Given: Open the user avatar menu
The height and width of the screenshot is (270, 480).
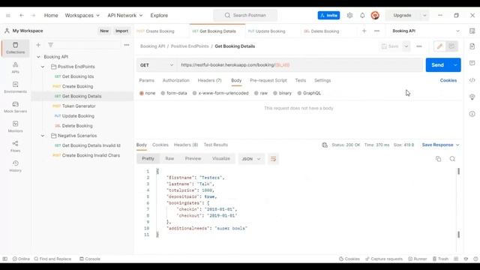Looking at the screenshot, I should coord(375,15).
